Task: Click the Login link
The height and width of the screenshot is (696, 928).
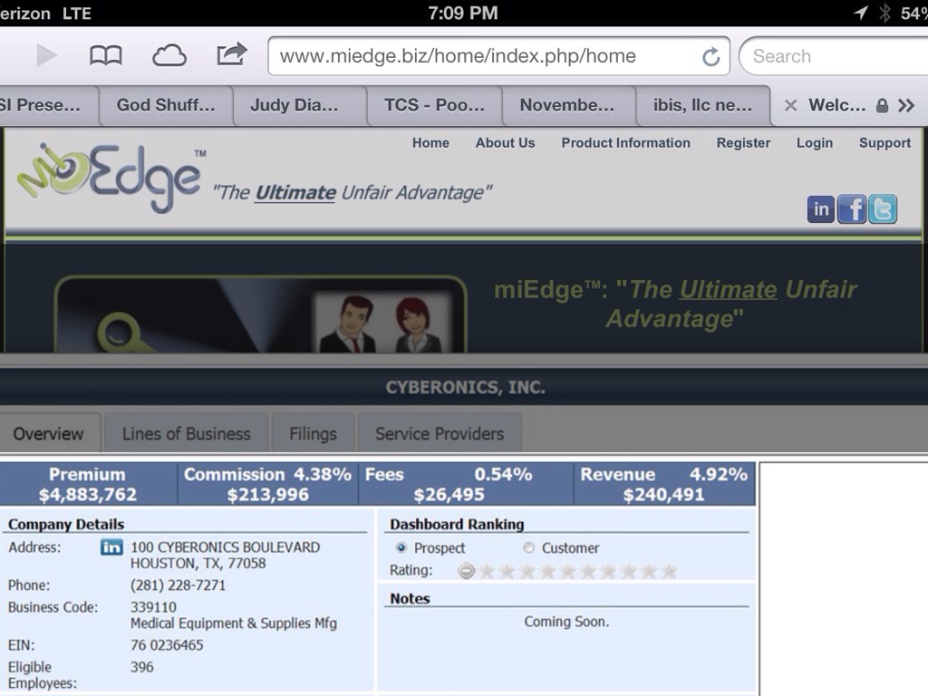Action: coord(814,143)
